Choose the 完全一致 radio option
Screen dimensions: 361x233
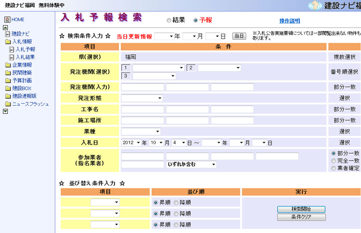point(333,161)
